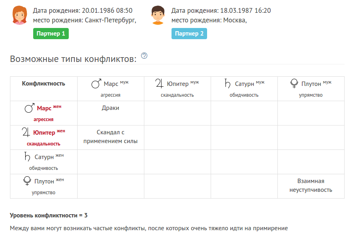This screenshot has height=233, width=355.
Task: Click 'обидчивость' under 'Сатурн жен'
Action: [44, 168]
